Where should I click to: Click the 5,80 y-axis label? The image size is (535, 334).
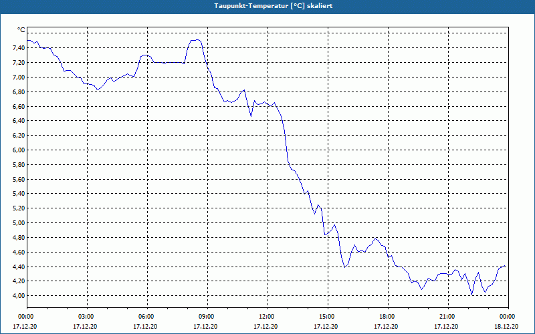(19, 165)
